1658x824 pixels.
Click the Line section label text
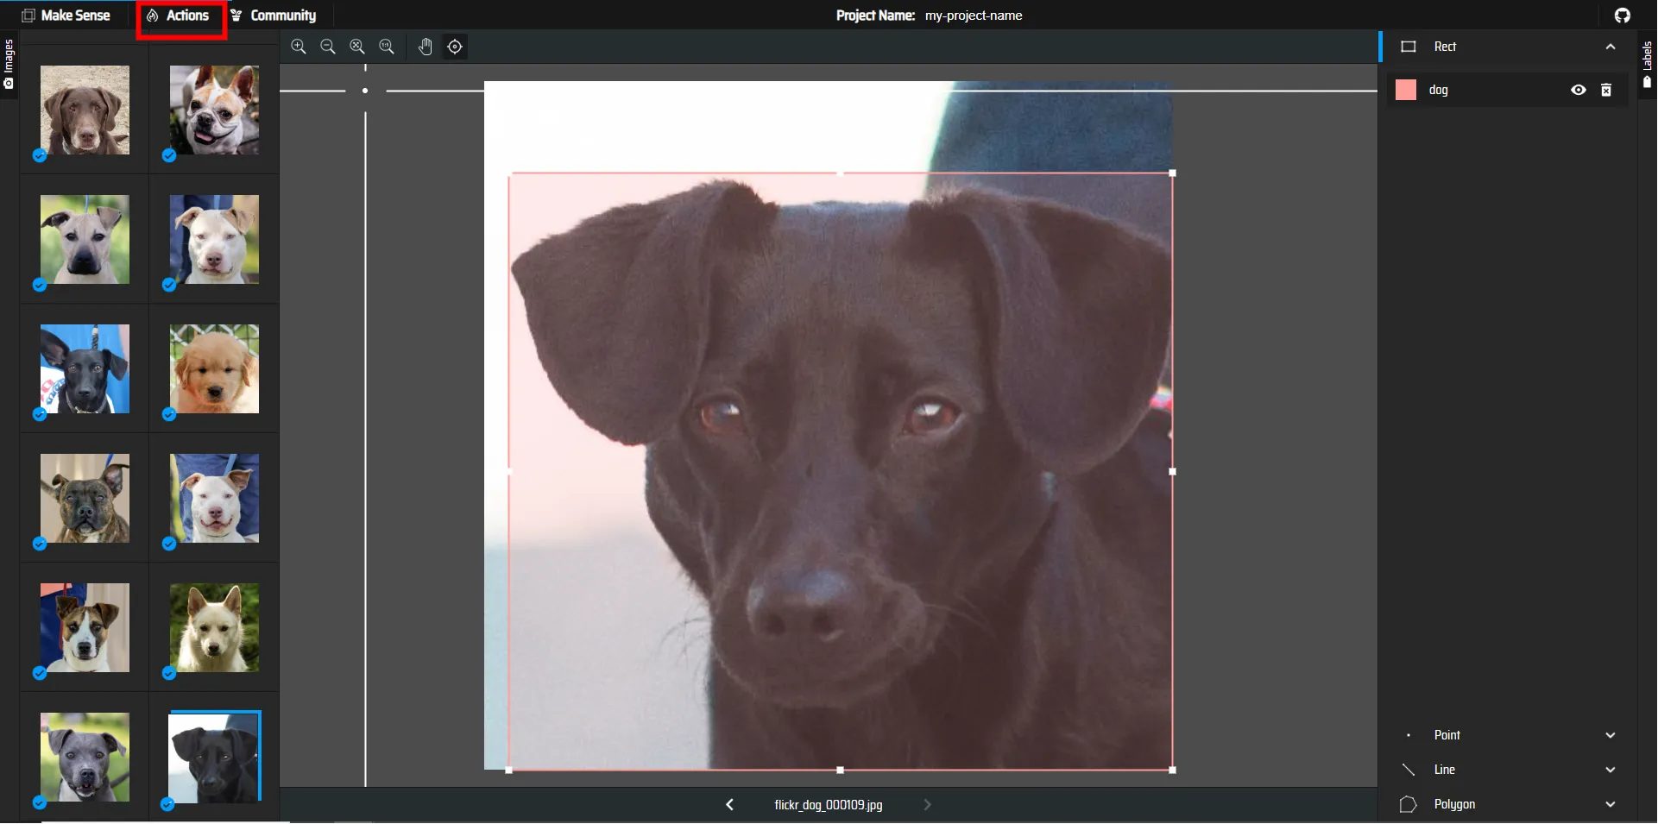click(1445, 770)
